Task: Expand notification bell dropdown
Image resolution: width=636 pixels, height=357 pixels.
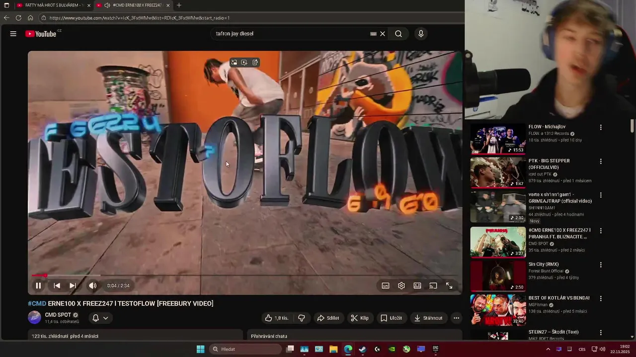Action: (x=100, y=318)
